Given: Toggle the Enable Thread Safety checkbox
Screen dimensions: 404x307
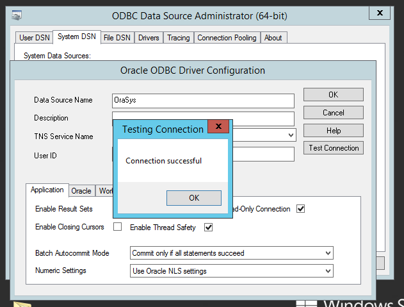Looking at the screenshot, I should pos(209,228).
